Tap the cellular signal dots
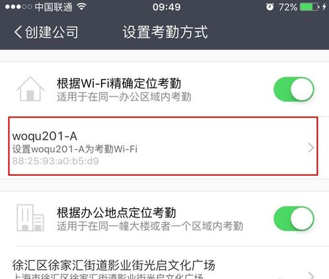Image resolution: width=329 pixels, height=279 pixels. point(18,7)
